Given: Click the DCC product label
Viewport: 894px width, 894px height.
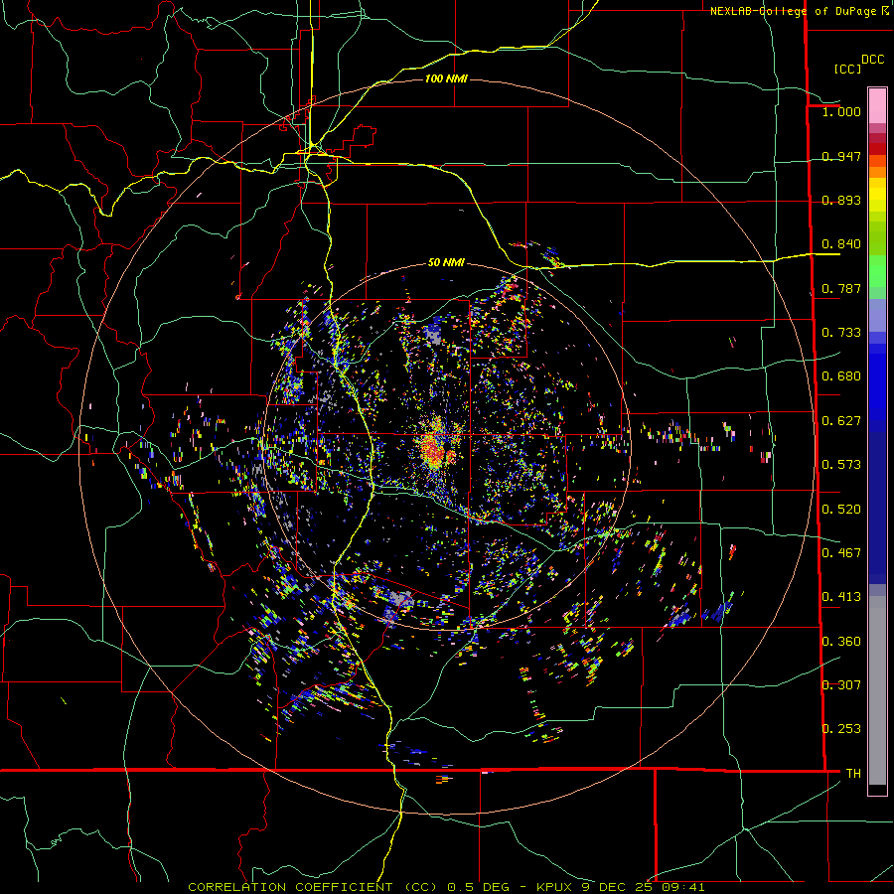Looking at the screenshot, I should (872, 60).
